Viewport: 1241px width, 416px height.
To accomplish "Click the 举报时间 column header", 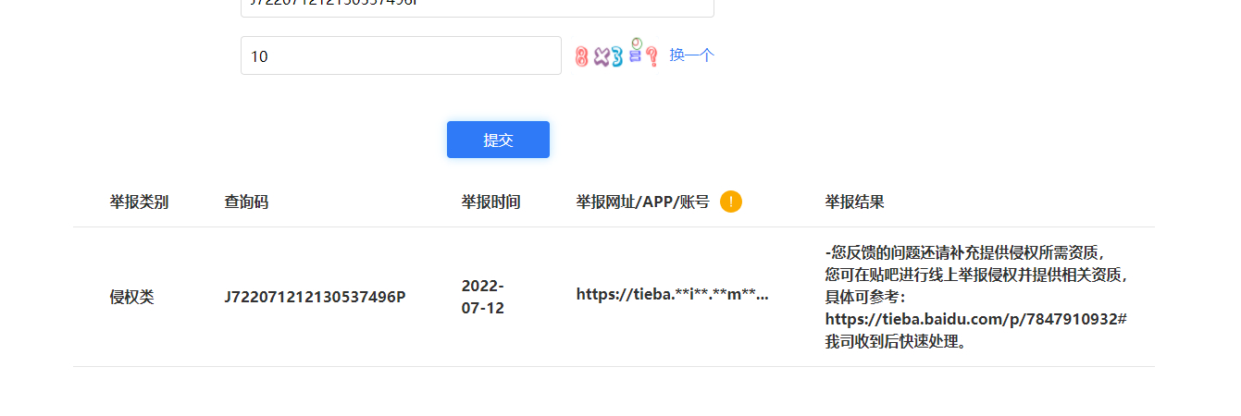I will pyautogui.click(x=490, y=202).
